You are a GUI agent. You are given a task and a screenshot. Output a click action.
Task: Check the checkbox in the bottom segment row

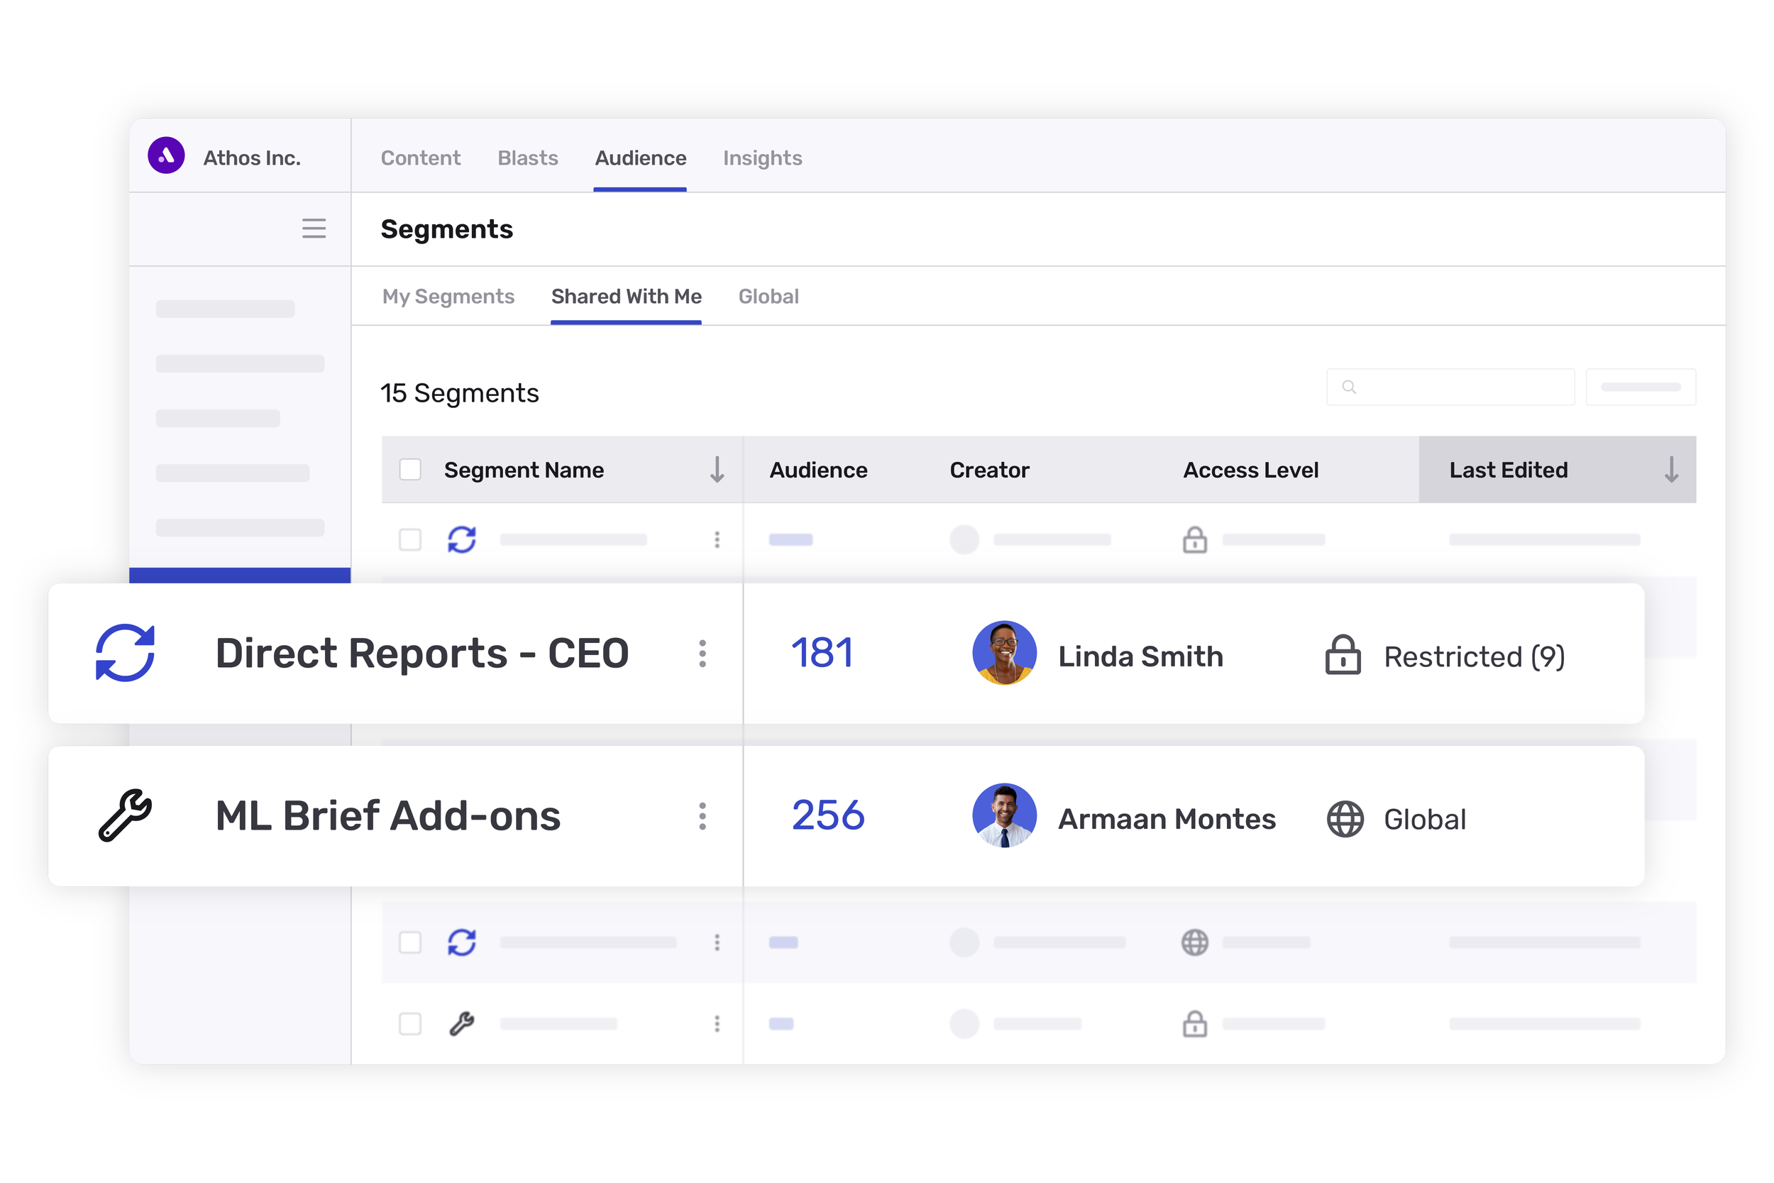point(411,1024)
